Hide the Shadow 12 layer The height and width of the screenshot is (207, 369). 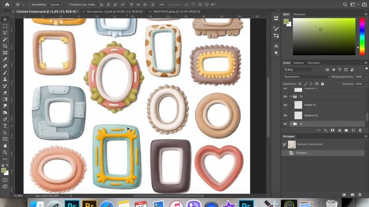pyautogui.click(x=285, y=116)
